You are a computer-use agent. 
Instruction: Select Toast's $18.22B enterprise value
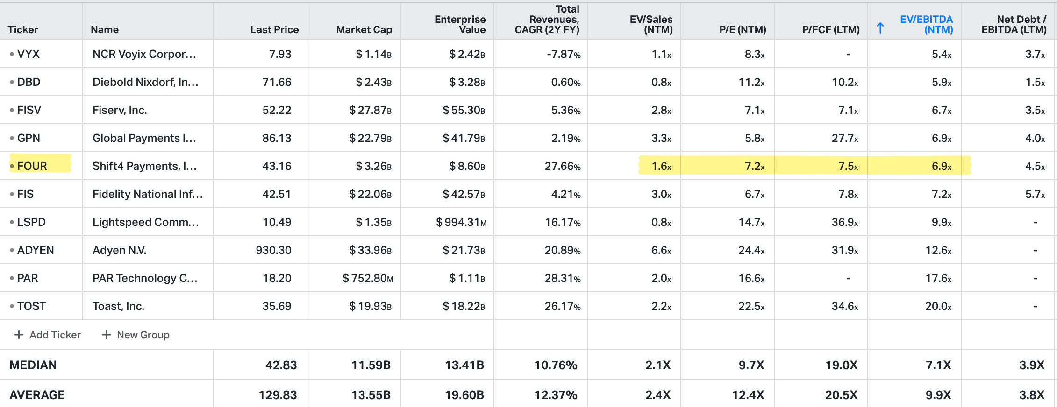tap(464, 306)
